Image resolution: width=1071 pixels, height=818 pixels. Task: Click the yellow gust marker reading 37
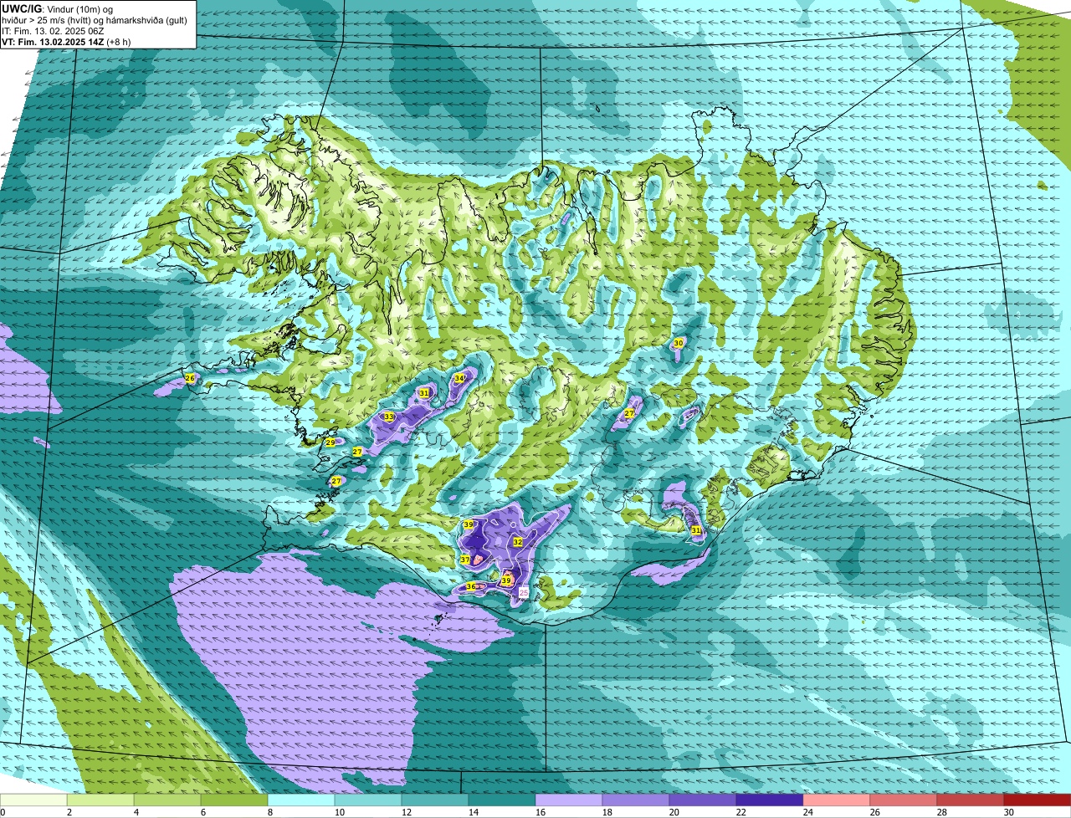[465, 560]
